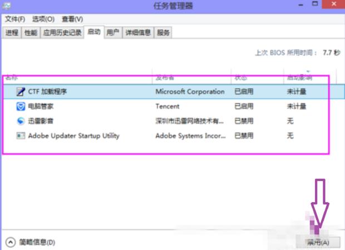Select the 迅雷影音 row name

point(41,121)
